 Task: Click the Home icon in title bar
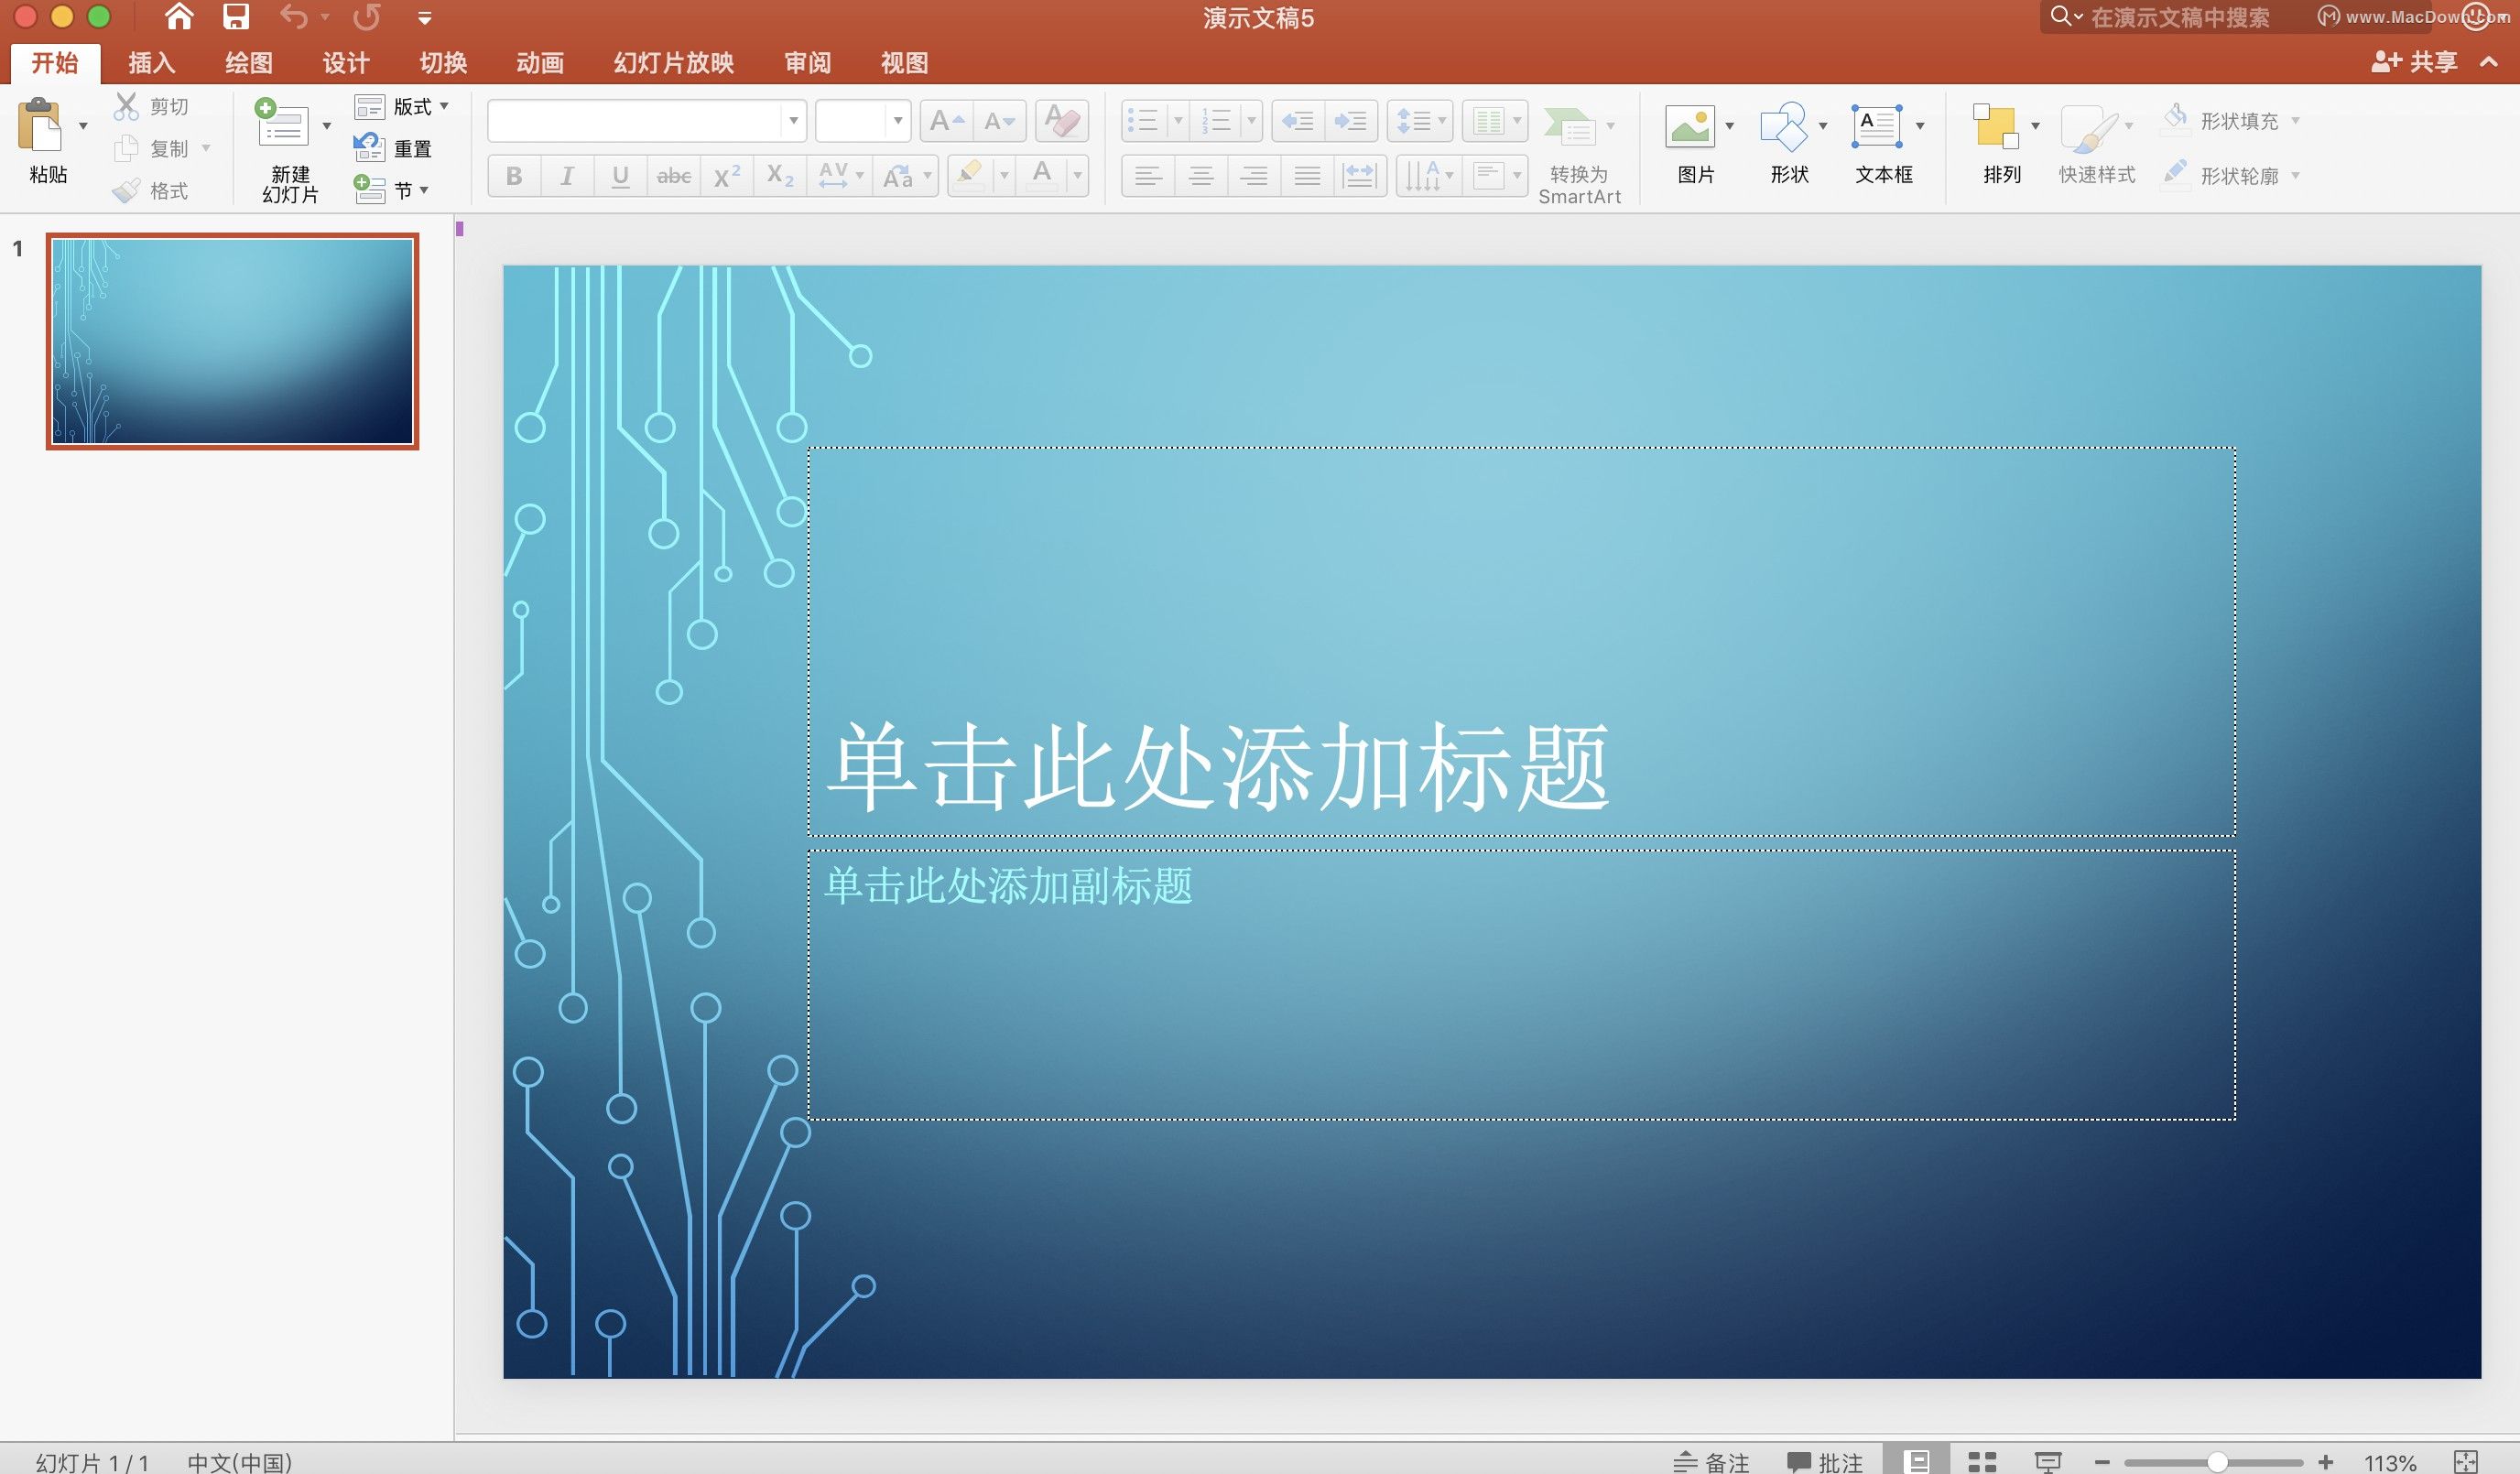click(178, 17)
